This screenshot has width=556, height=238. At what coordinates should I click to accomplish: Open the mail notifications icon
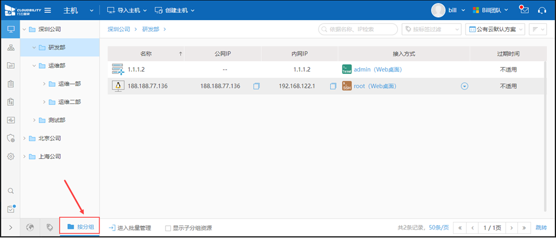(524, 10)
